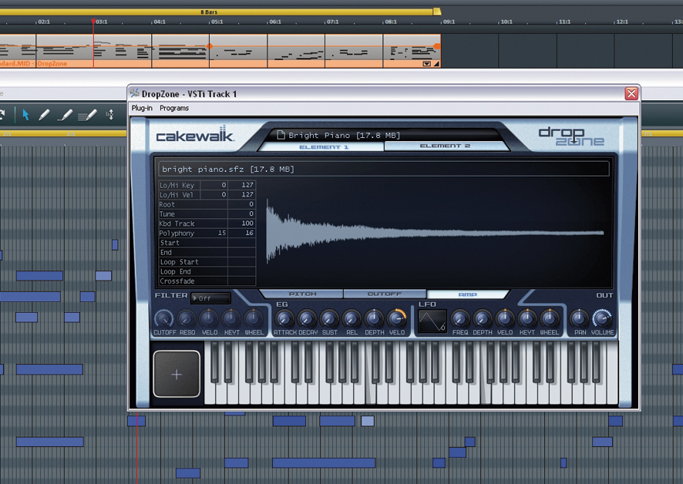Click the loop end marker flag
This screenshot has height=484, width=683.
437,12
